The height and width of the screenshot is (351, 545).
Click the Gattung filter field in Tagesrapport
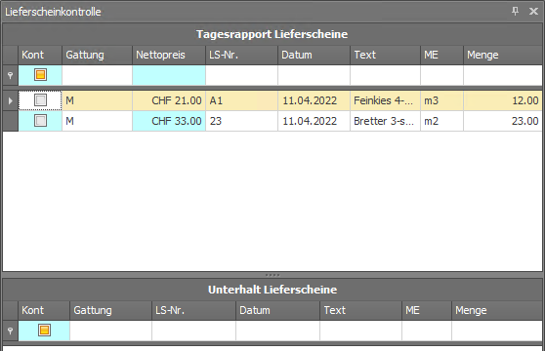97,75
